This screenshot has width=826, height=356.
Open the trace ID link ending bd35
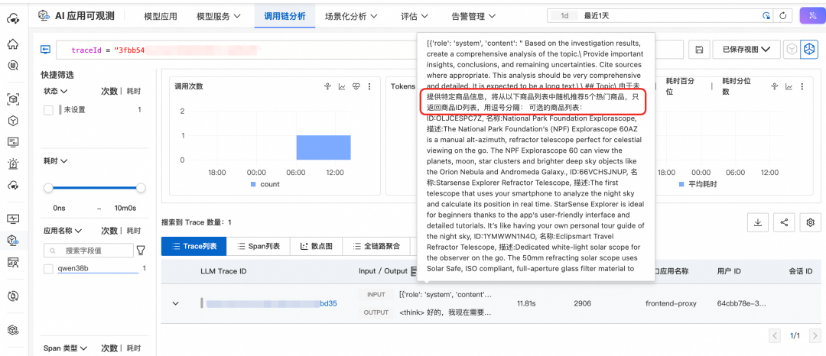point(327,303)
